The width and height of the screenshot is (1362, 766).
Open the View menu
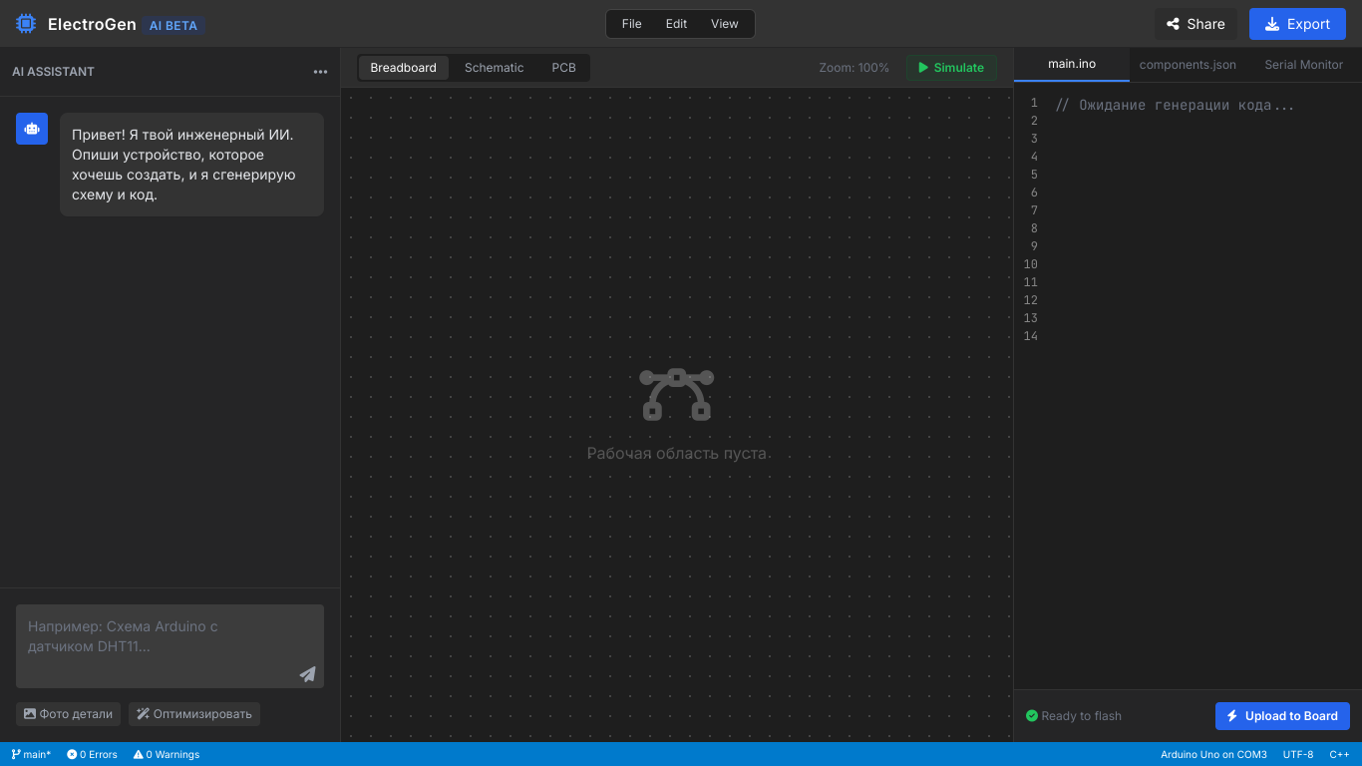coord(724,24)
